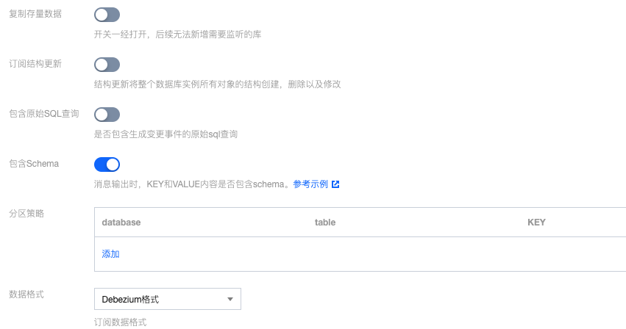
Task: Click the 开关一经打开 hint text
Action: [178, 35]
